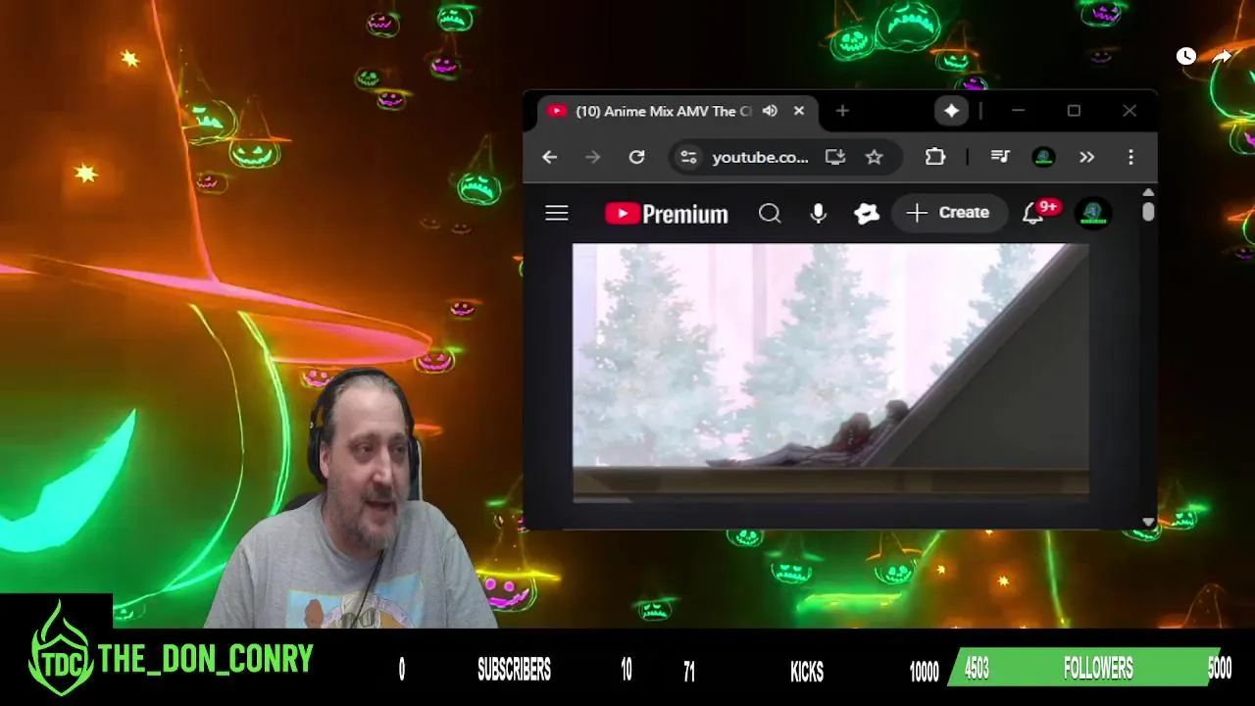Start voice search with microphone icon
This screenshot has height=706, width=1255.
[x=818, y=213]
